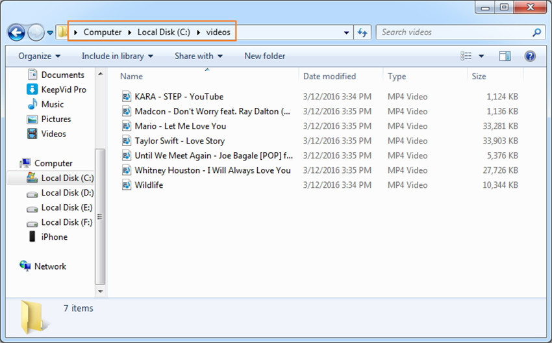
Task: Open the Share with dropdown
Action: tap(198, 57)
